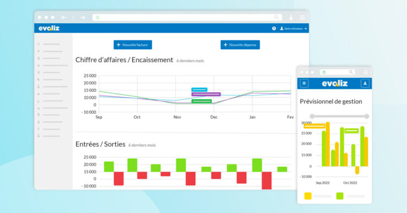Viewport: 407px width, 213px height.
Task: Open the hamburger menu button in the mobile evoliz header
Action: coord(304,83)
